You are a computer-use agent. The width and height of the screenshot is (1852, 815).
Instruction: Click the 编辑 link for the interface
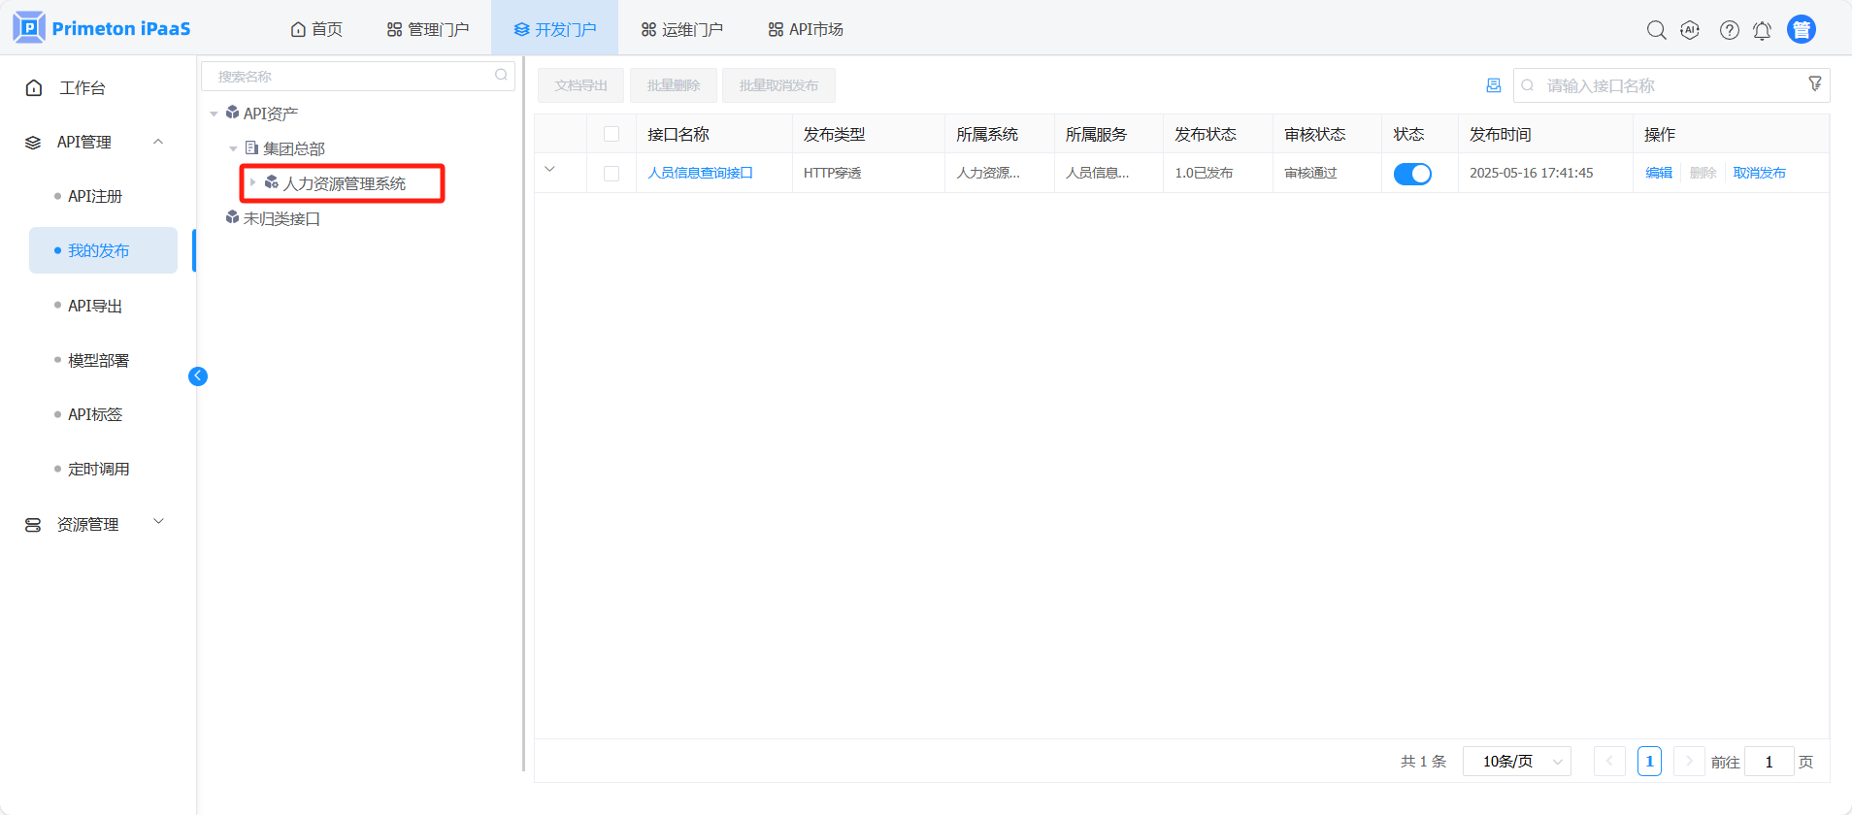pos(1658,173)
